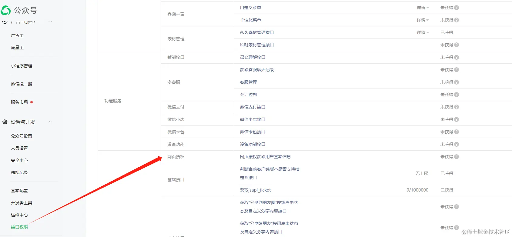The image size is (512, 237).
Task: Click 临时素材管理接口 interface name
Action: 257,45
